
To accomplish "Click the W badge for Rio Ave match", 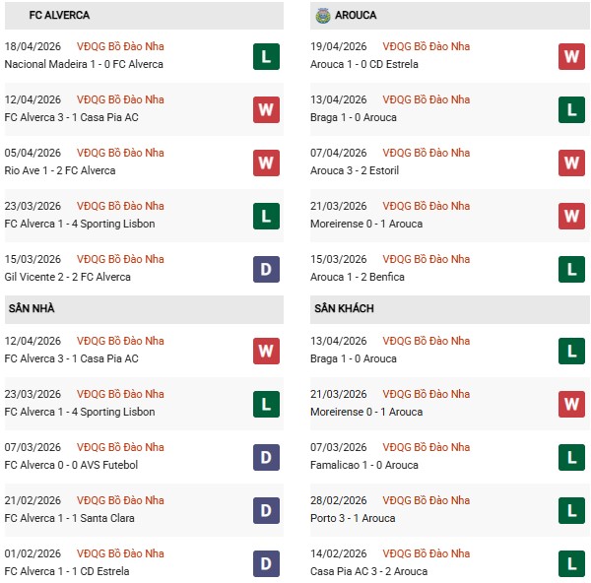I will (266, 162).
